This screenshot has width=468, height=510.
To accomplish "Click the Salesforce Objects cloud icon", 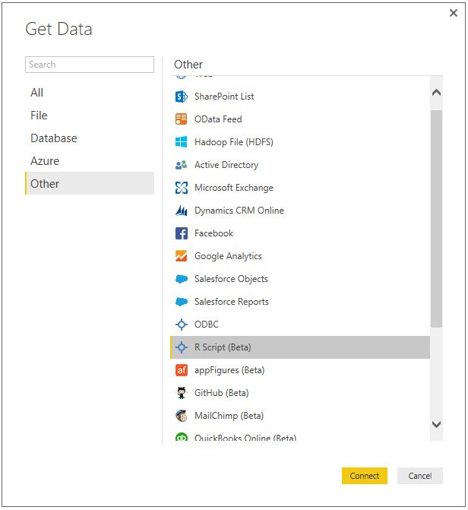I will (x=181, y=279).
